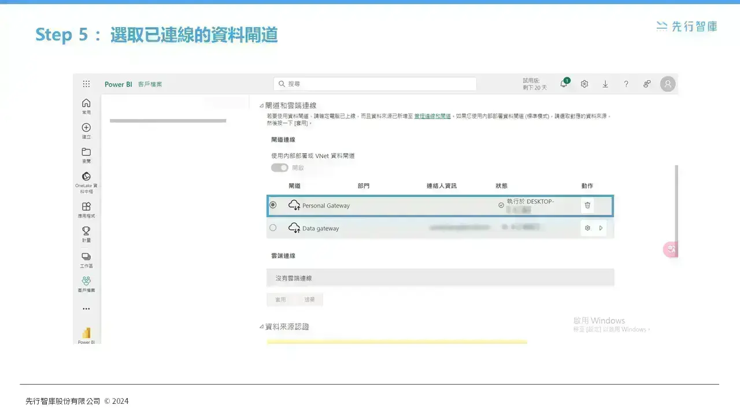Screen dimensions: 740x416
Task: Open the app launcher waffle icon
Action: pyautogui.click(x=86, y=84)
